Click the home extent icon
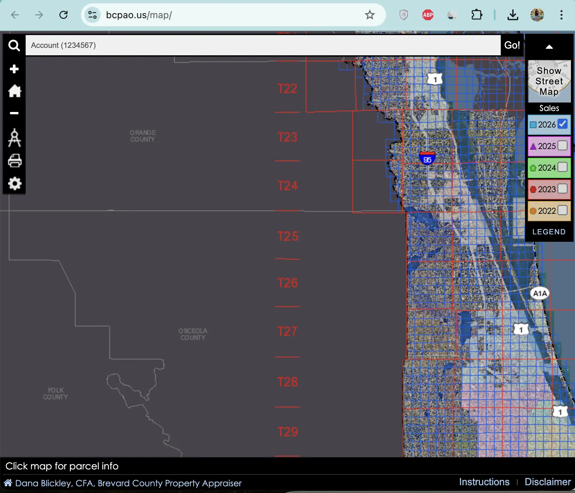 [x=14, y=91]
